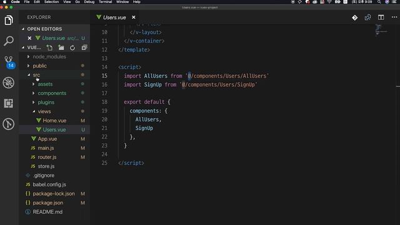Screen dimensions: 400x225
Task: Place cursor on 'export default {' line
Action: pyautogui.click(x=147, y=102)
